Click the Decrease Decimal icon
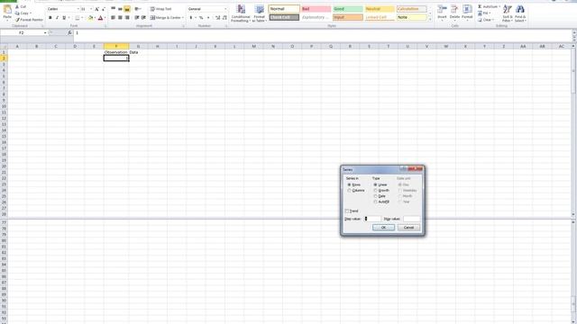Screen dimensions: 577x324 pos(224,18)
